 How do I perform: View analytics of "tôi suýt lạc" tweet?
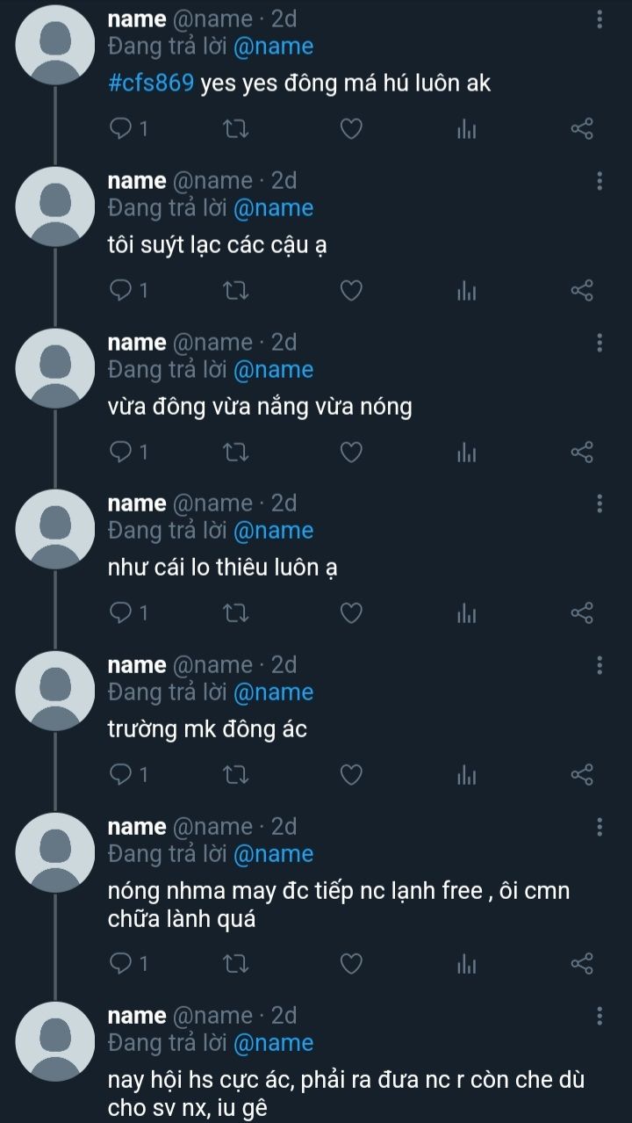467,291
